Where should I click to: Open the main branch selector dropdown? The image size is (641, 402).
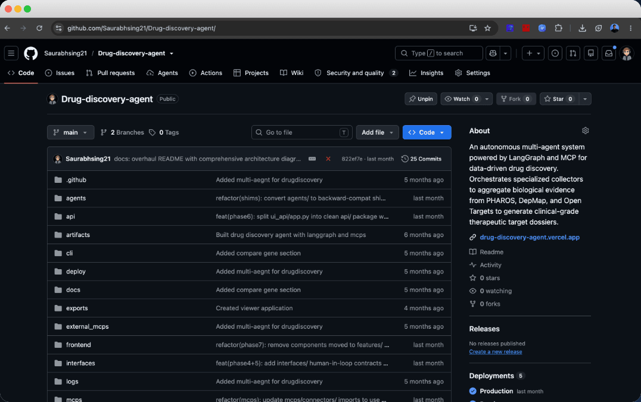coord(70,132)
